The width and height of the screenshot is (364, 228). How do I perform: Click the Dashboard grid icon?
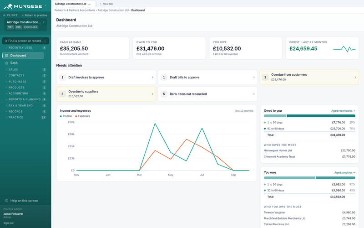coord(6,56)
